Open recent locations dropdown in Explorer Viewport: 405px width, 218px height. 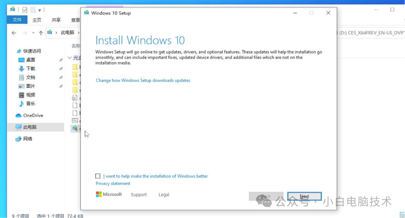(x=33, y=33)
